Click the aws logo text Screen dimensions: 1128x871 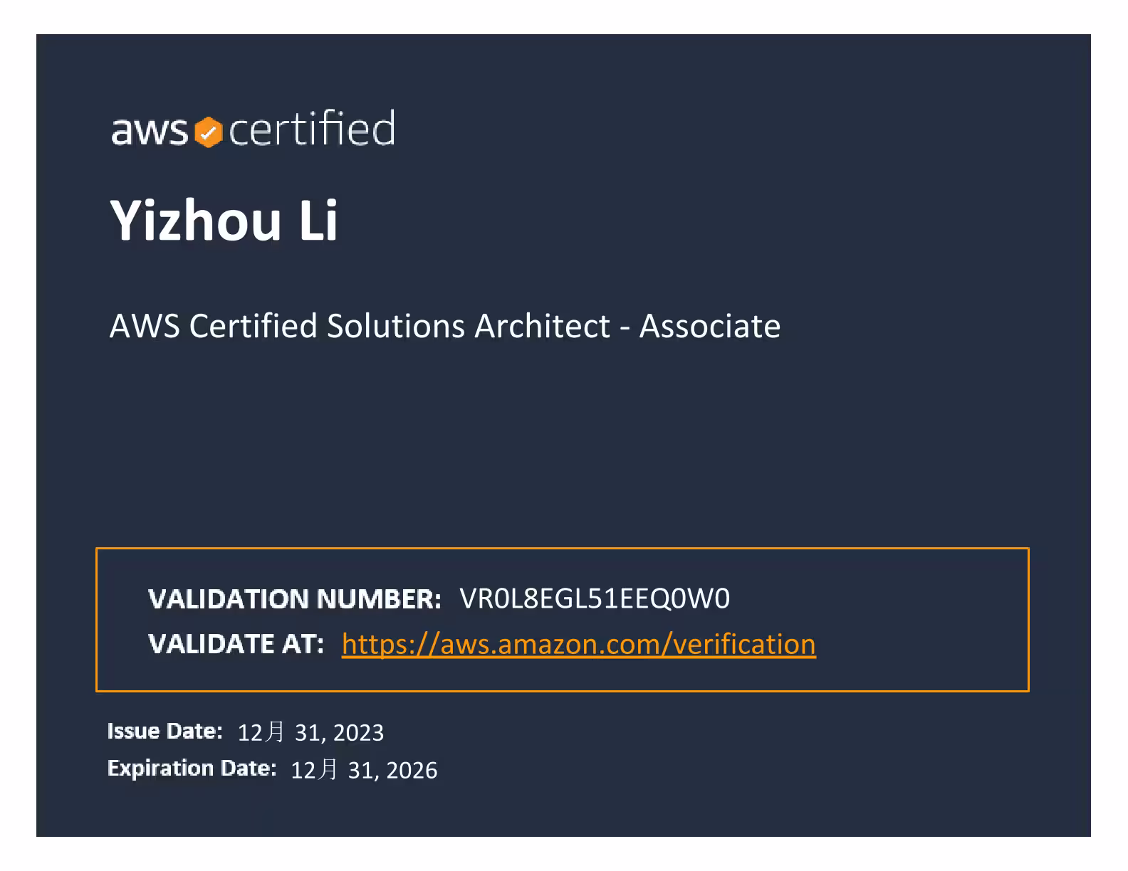(x=150, y=131)
